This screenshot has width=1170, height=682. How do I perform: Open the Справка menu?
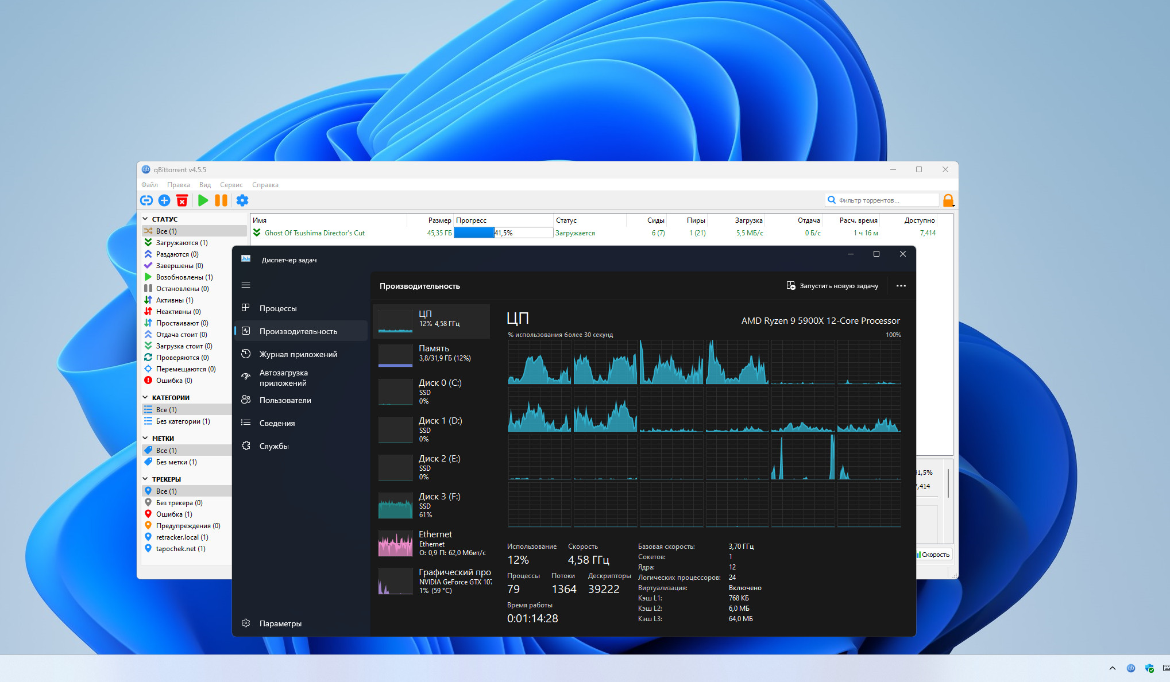(265, 185)
